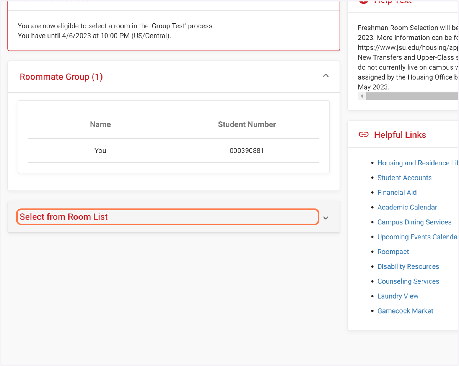The width and height of the screenshot is (459, 366).
Task: Click the Helpful Links chain icon
Action: pos(363,134)
